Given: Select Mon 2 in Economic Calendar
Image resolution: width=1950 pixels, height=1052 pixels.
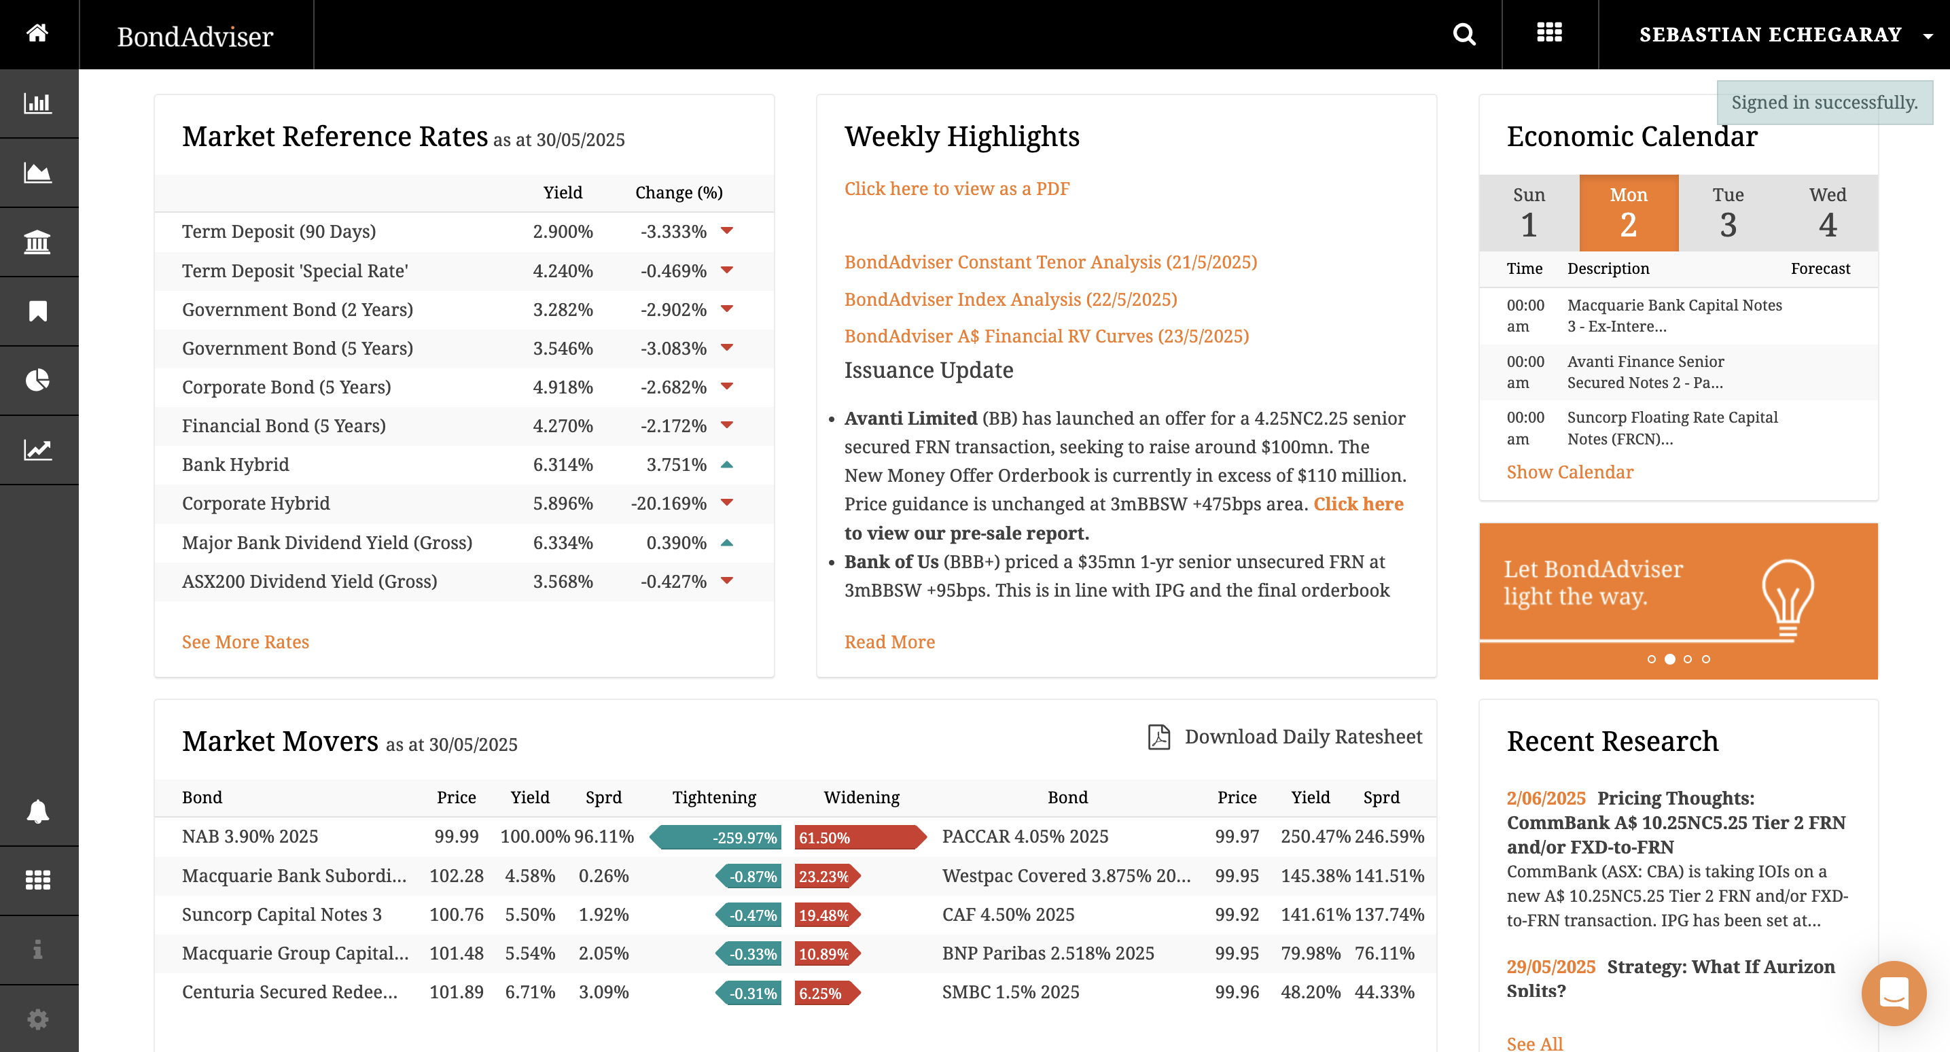Looking at the screenshot, I should pos(1628,213).
